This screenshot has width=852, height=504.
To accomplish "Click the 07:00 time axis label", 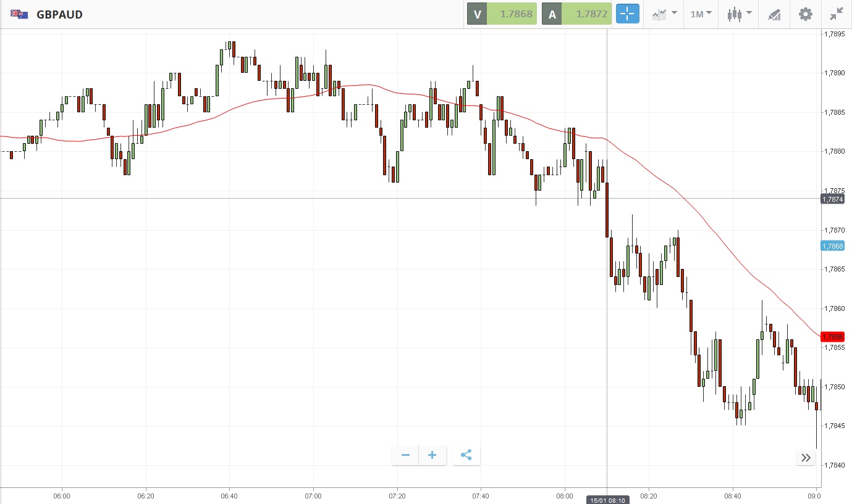I will click(x=313, y=495).
